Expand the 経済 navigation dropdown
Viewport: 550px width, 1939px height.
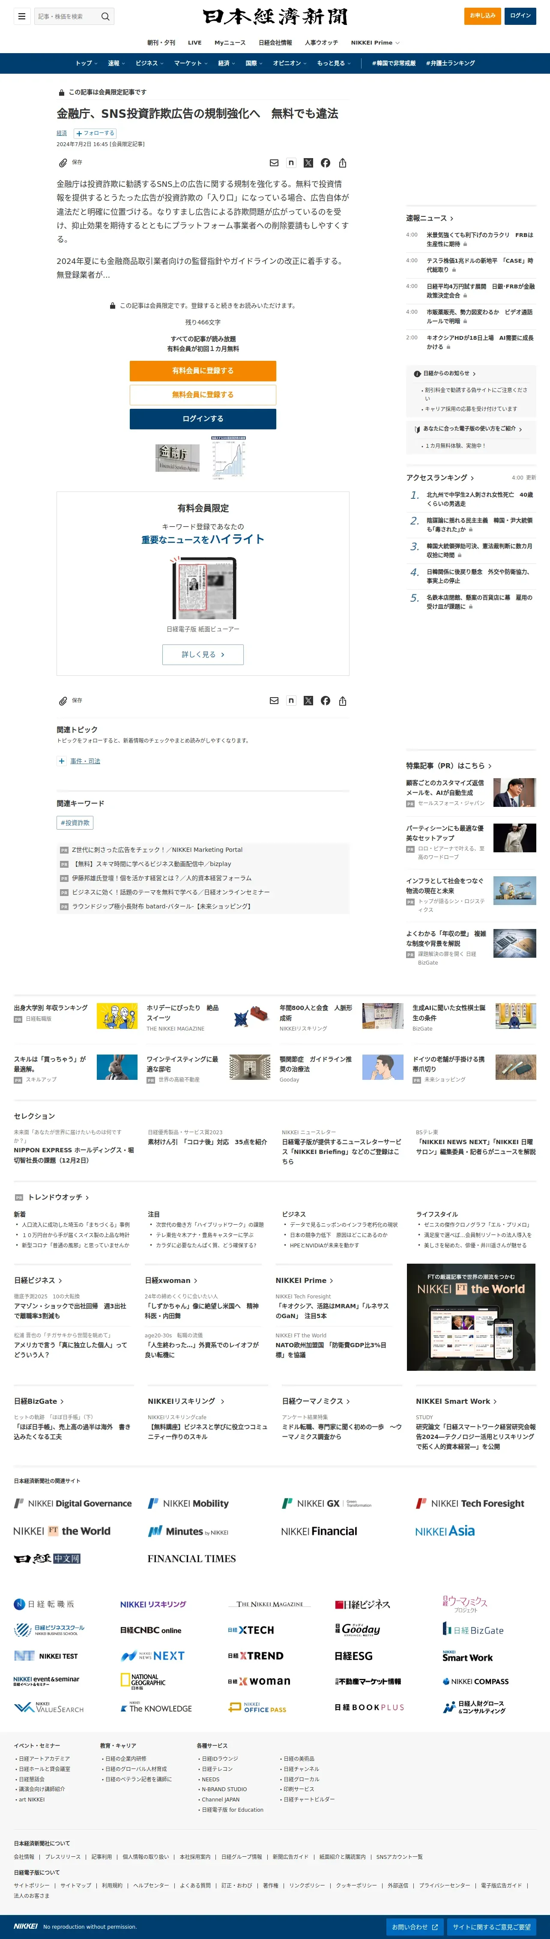pyautogui.click(x=227, y=63)
